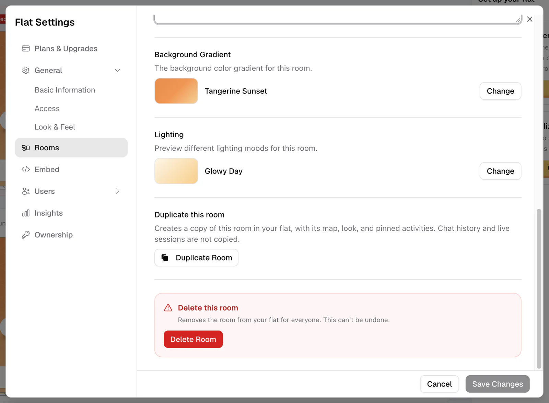Click the settings panel vertical scrollbar
Viewport: 549px width, 403px height.
(539, 289)
